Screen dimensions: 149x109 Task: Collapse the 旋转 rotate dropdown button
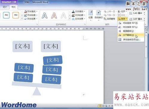tap(122, 19)
